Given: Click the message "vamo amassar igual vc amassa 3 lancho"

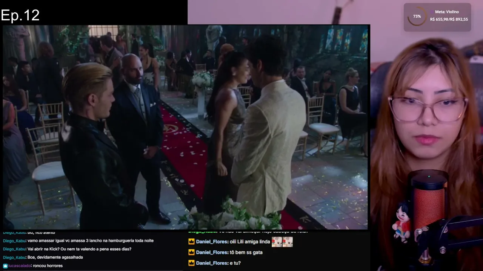Looking at the screenshot, I should pos(91,241).
